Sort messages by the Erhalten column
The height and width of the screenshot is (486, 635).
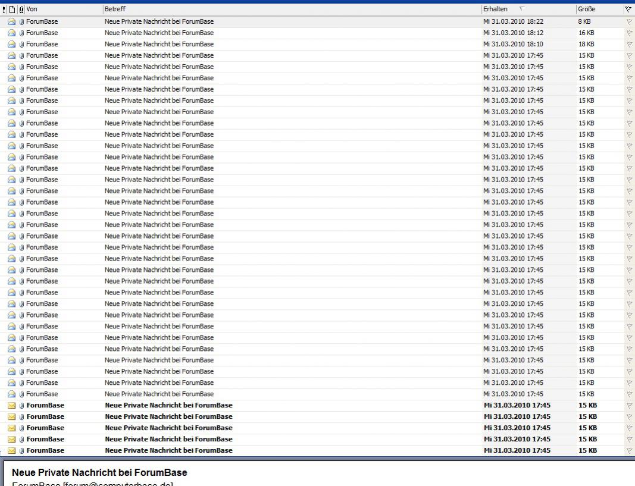(x=495, y=9)
